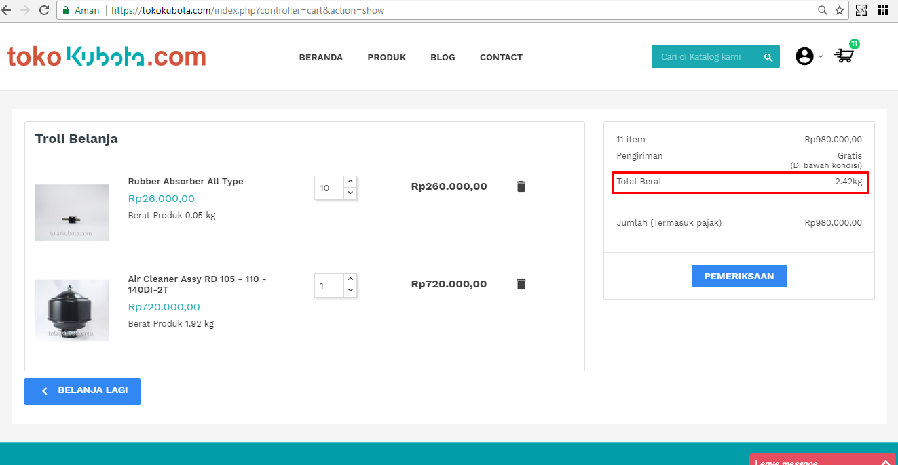Bookmark this page with the star icon
The image size is (898, 465).
pos(840,10)
